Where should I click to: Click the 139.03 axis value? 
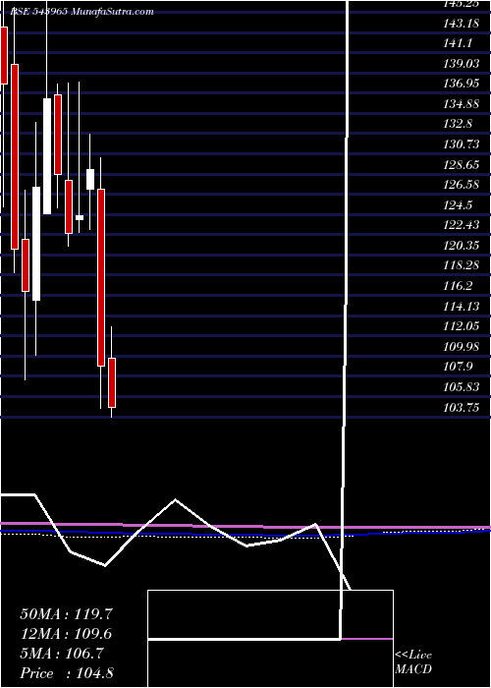tap(462, 64)
